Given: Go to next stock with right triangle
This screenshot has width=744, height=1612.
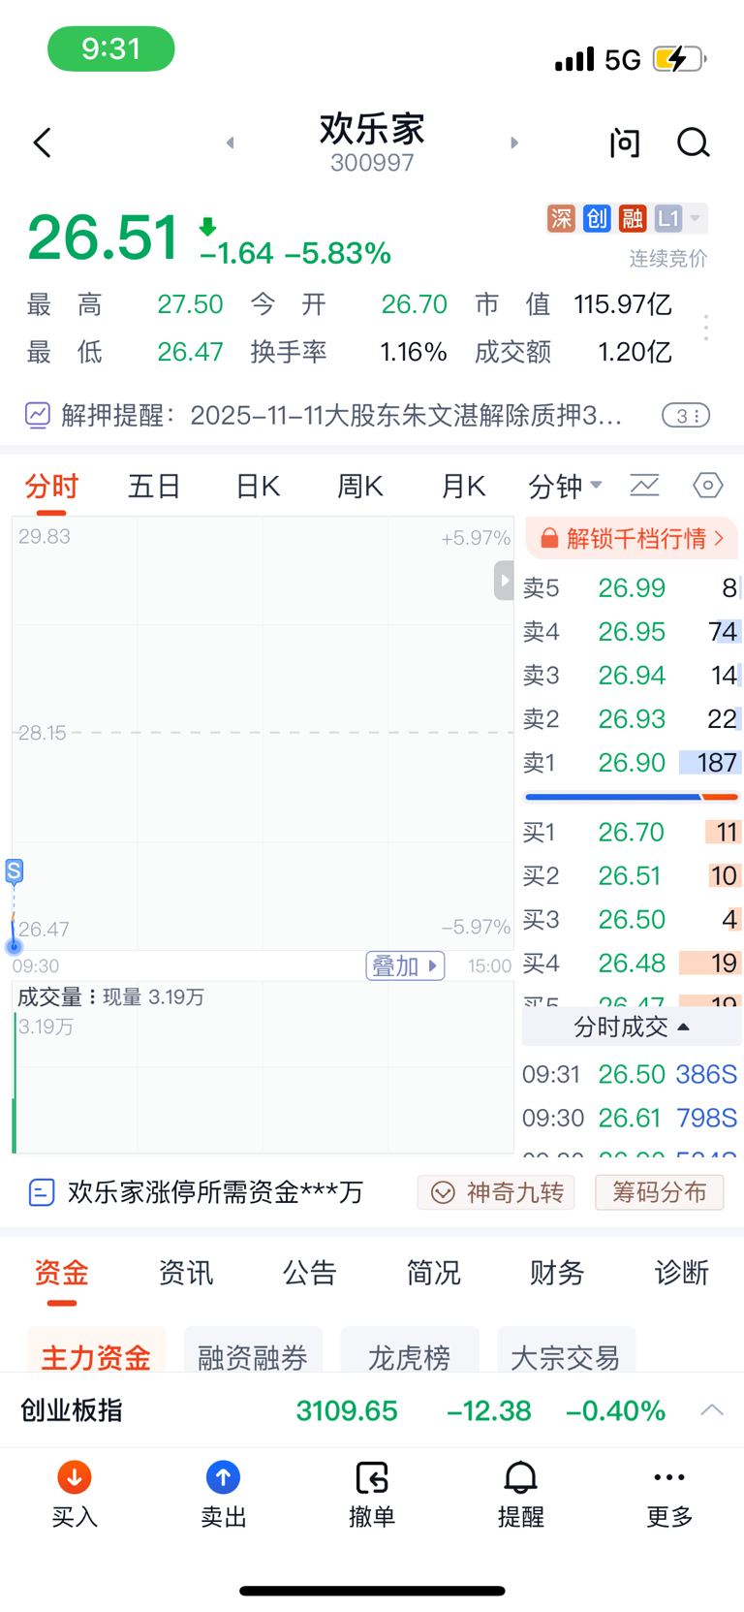Looking at the screenshot, I should pos(514,142).
